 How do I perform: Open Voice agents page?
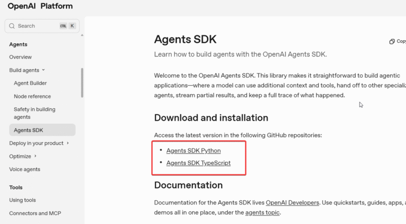(24, 169)
